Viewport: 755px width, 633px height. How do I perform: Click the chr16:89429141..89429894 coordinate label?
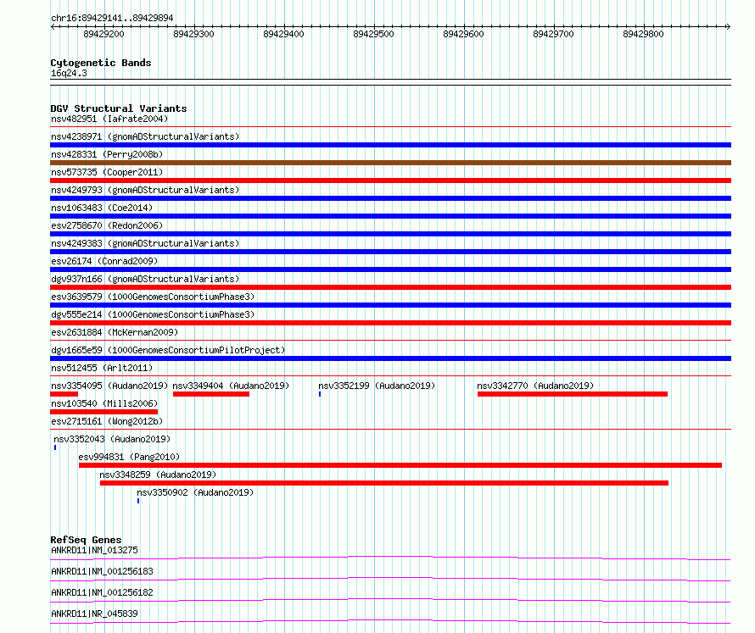coord(112,18)
